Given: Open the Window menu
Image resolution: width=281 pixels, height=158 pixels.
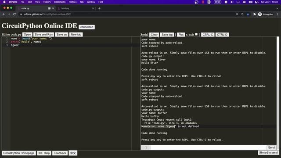Looking at the screenshot, I should pos(91,2).
